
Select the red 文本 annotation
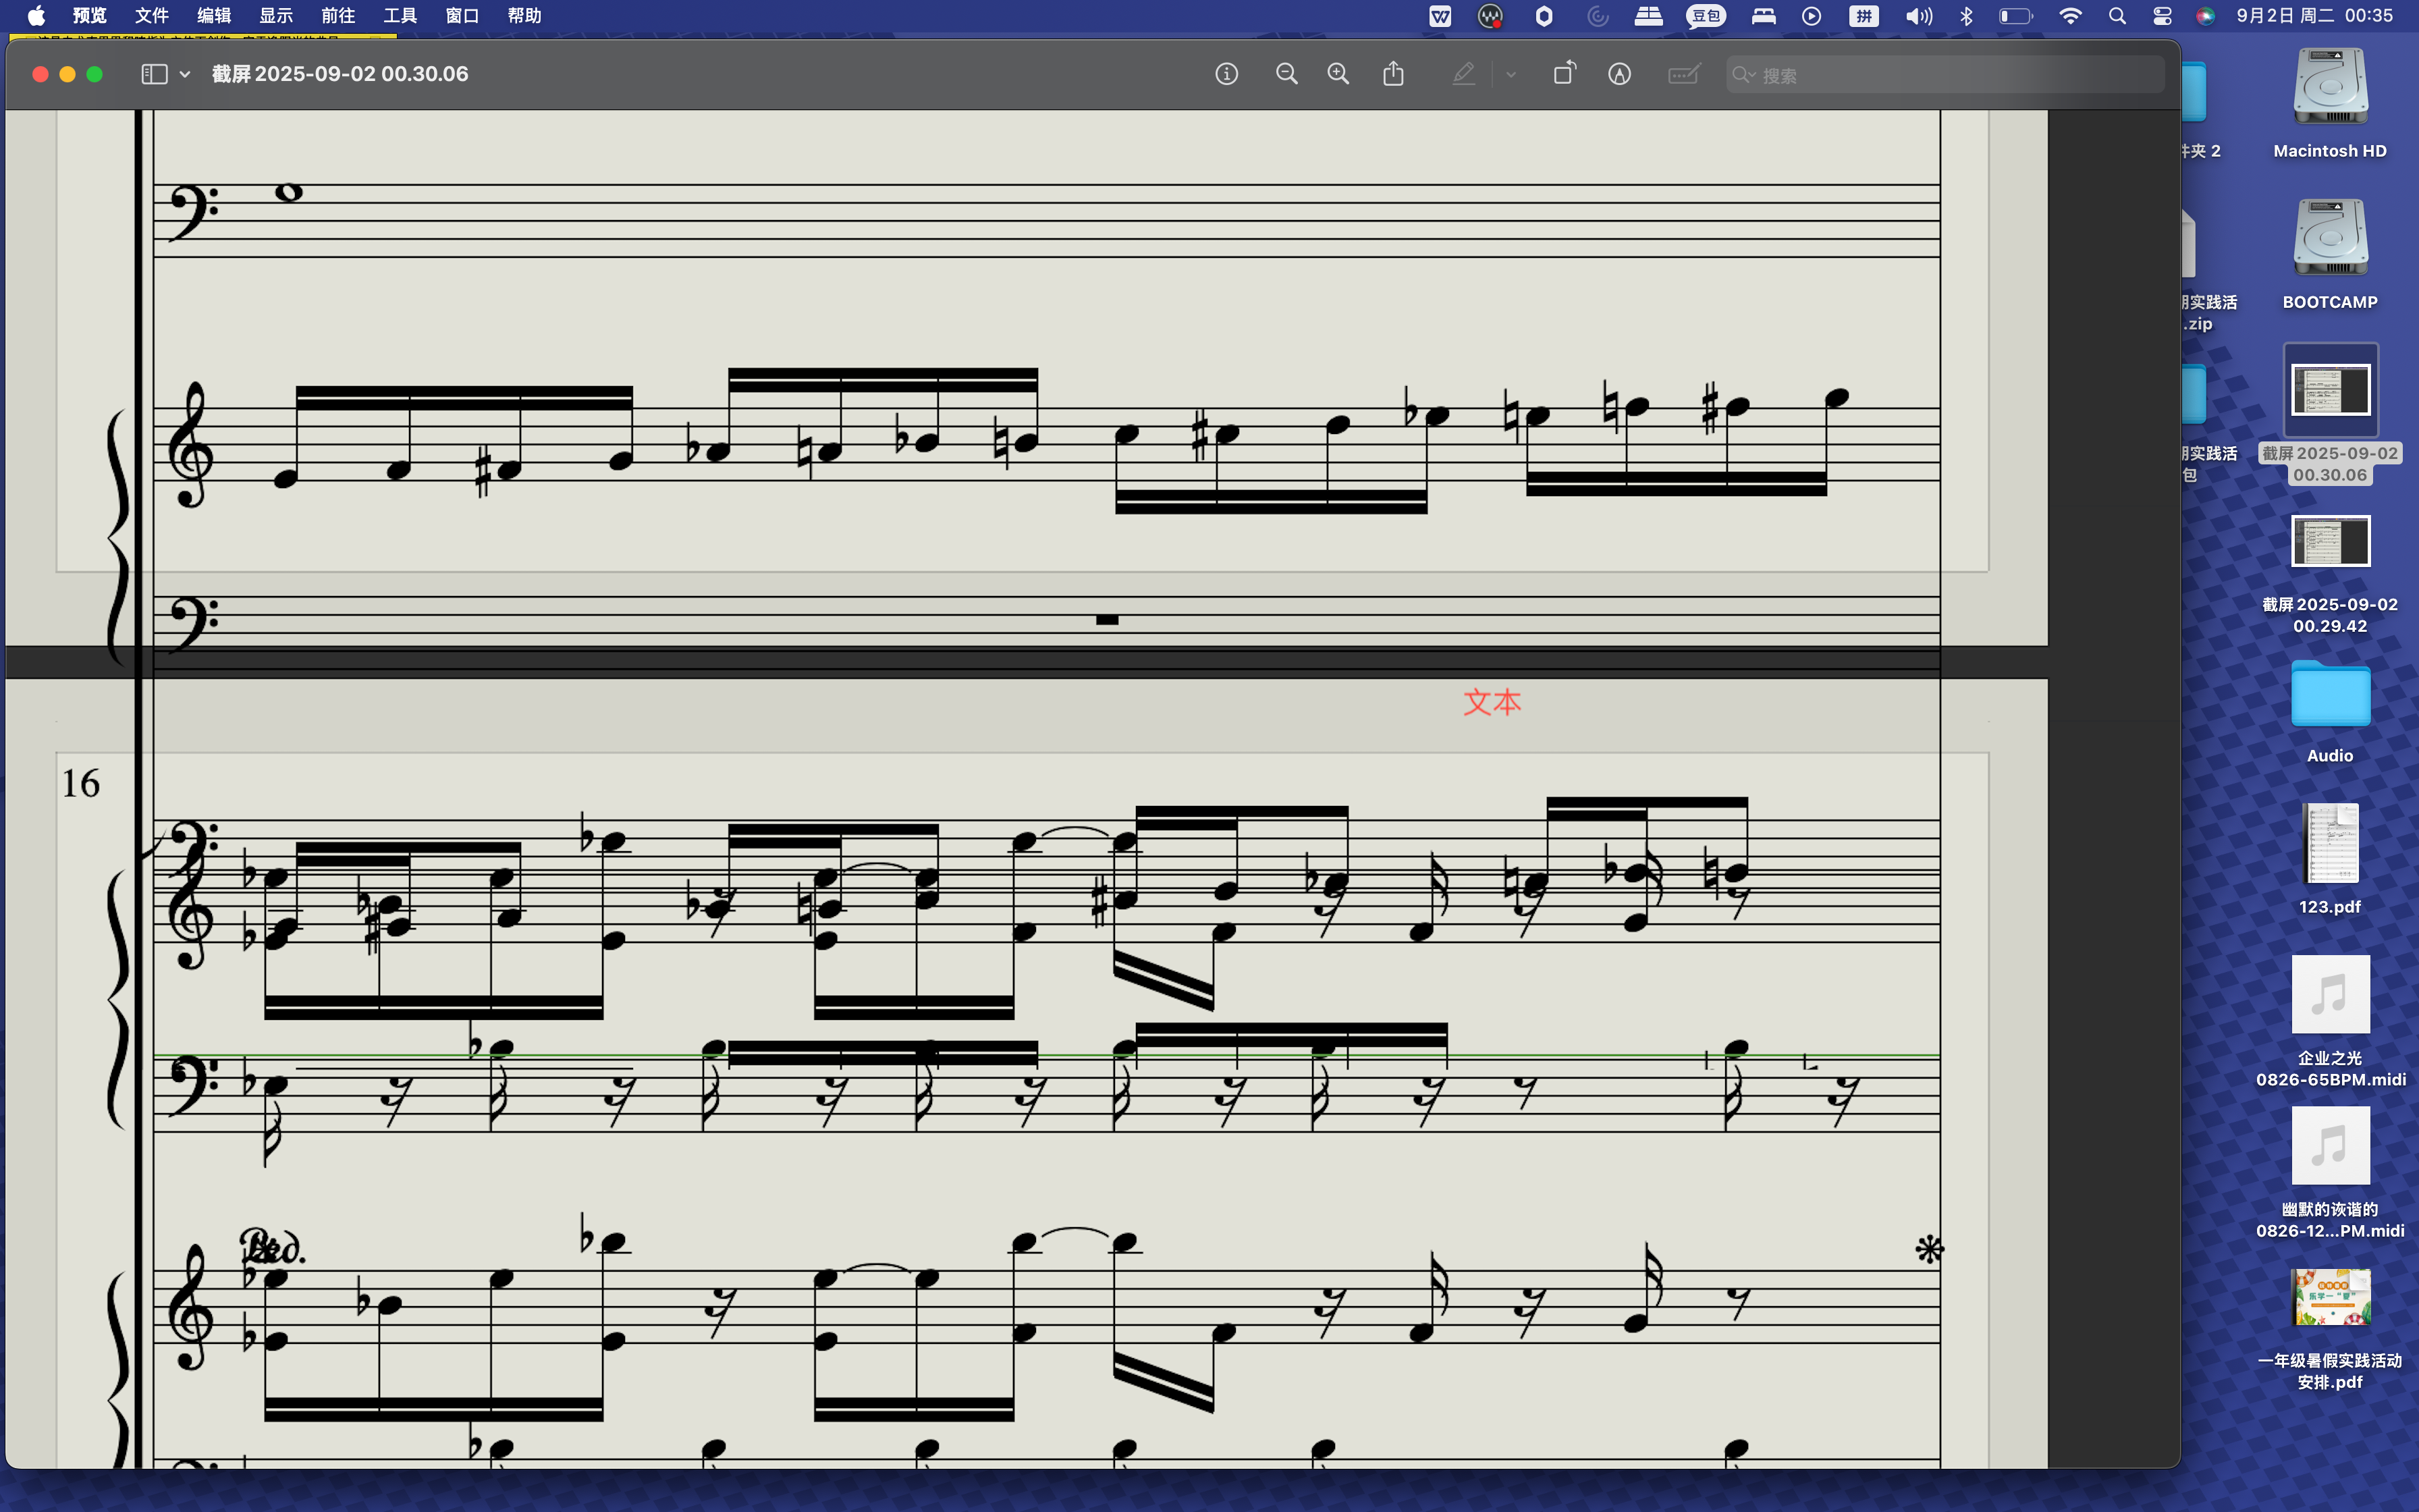[1492, 702]
